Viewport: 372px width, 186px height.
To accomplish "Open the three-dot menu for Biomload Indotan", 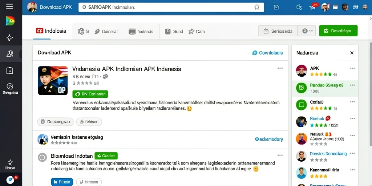I will (280, 155).
